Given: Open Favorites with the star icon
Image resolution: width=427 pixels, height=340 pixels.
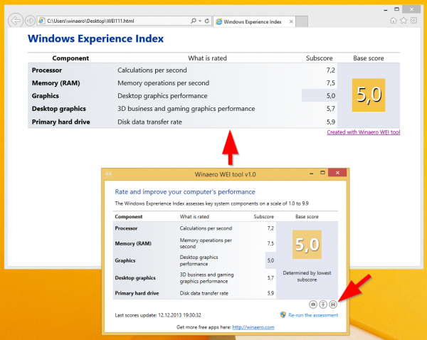Looking at the screenshot, I should click(404, 21).
